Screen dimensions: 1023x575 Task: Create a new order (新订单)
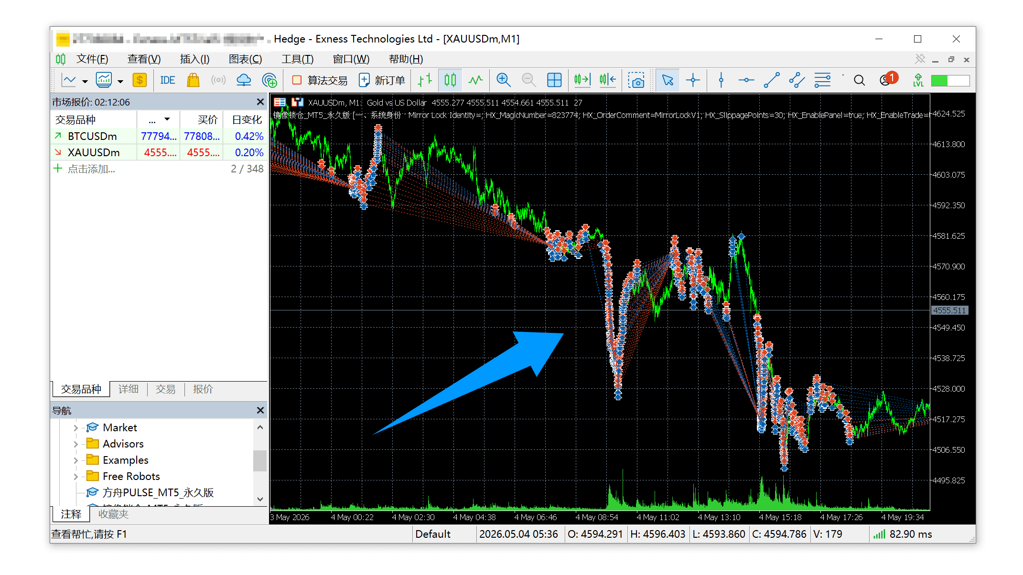(382, 80)
